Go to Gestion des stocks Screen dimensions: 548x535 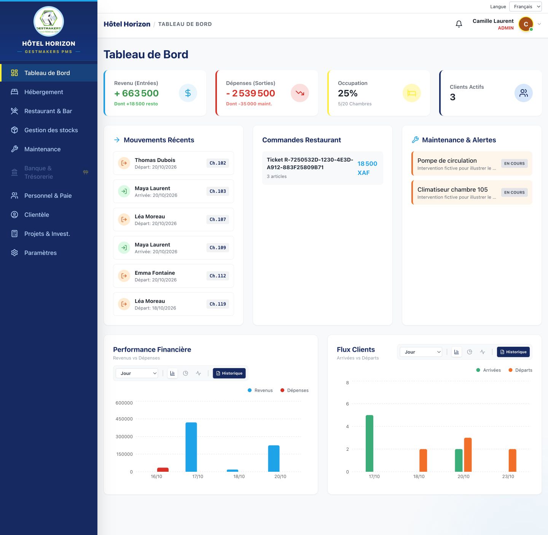click(x=49, y=130)
